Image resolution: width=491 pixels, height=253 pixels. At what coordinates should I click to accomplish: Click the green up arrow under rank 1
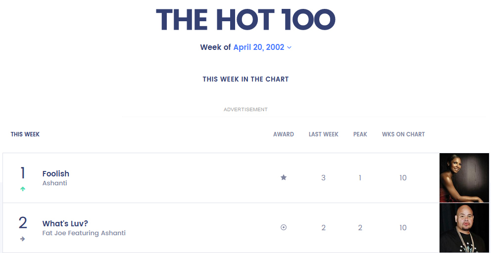23,189
